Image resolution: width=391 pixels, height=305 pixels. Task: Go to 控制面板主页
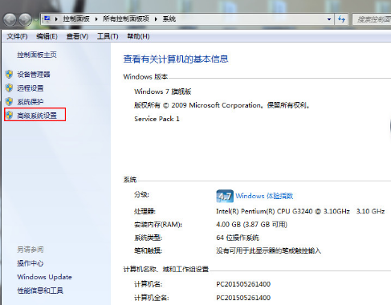37,55
